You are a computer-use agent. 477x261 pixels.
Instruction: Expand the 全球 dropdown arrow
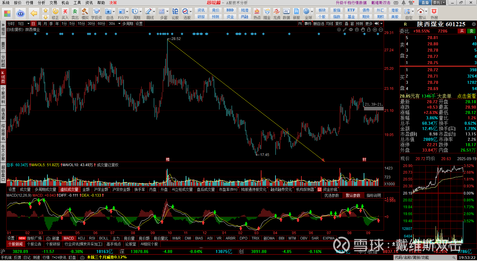[312, 12]
